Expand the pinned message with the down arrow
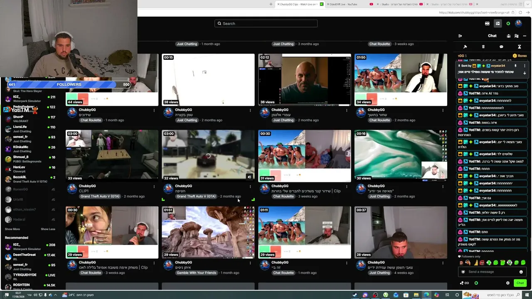532x299 pixels. point(525,73)
